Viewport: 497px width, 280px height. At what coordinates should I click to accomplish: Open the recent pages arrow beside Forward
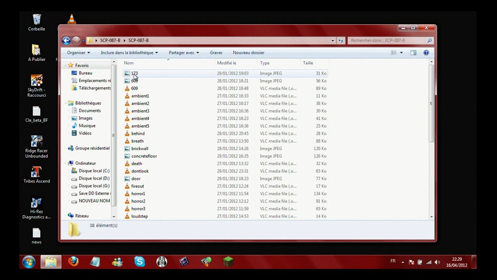click(83, 40)
